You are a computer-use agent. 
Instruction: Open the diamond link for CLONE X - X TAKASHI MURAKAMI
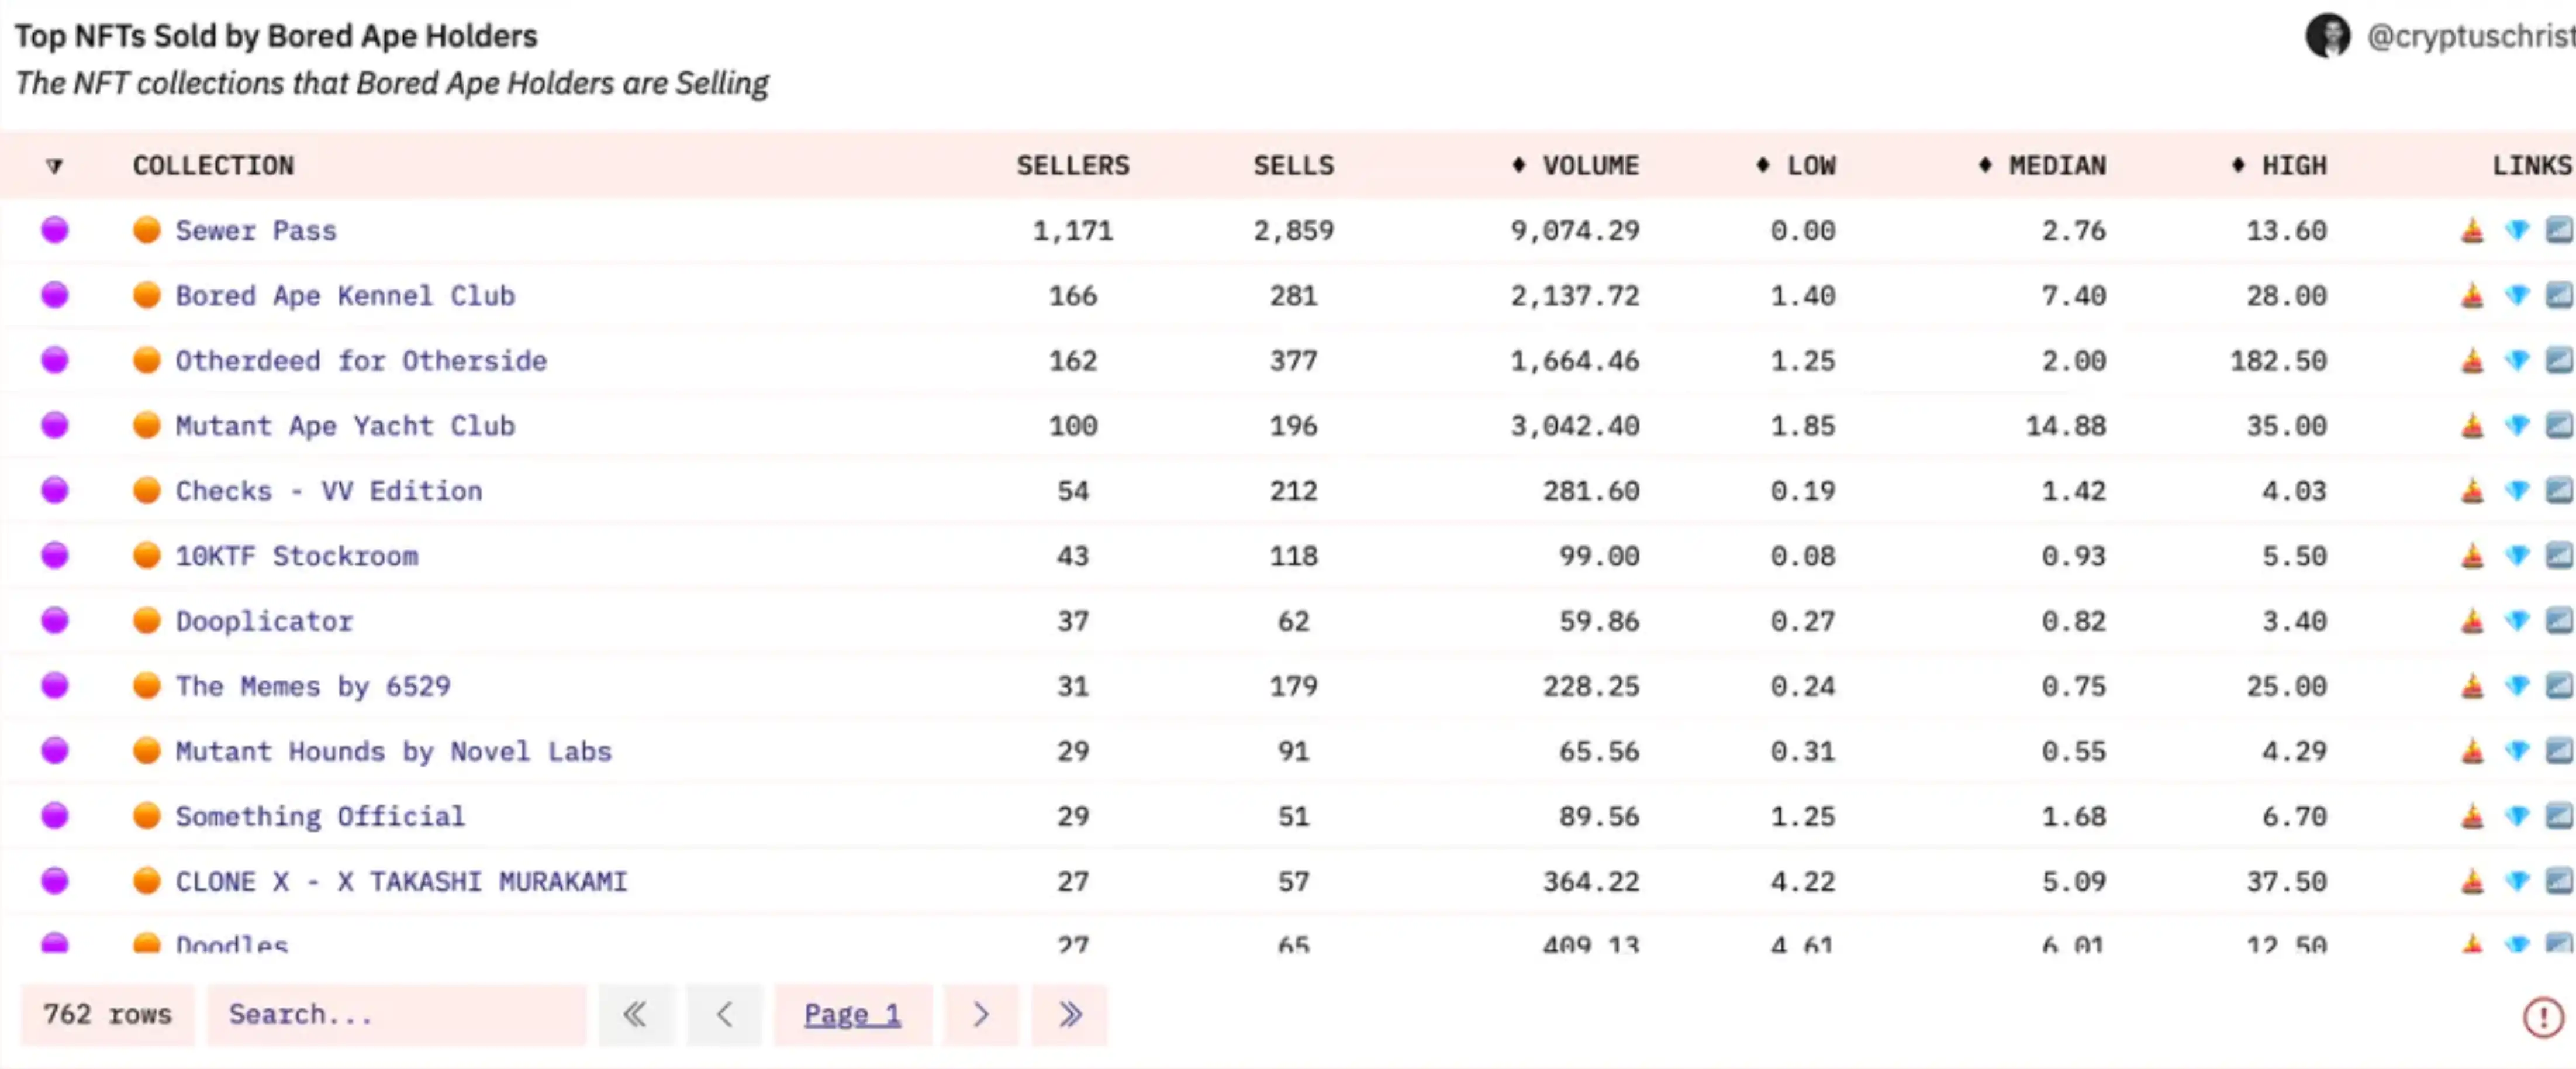(x=2517, y=881)
